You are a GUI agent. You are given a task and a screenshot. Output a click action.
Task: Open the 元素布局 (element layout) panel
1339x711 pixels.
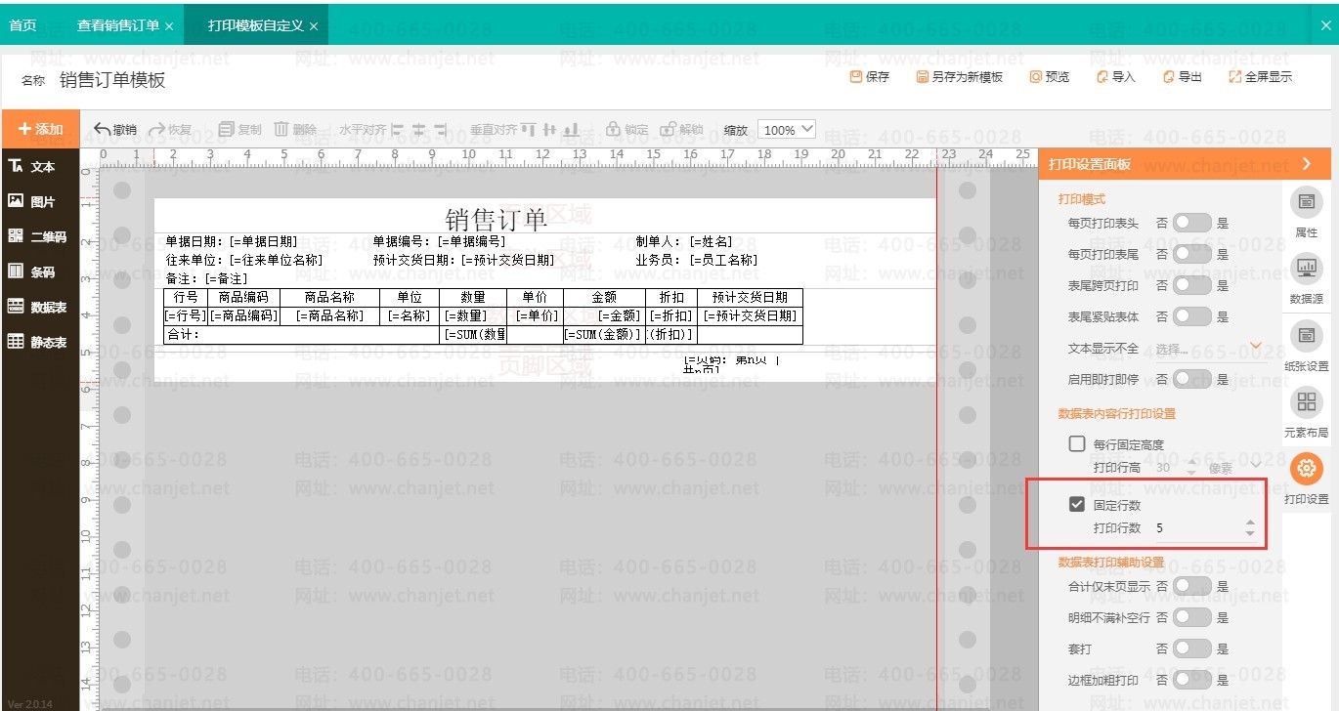1306,411
